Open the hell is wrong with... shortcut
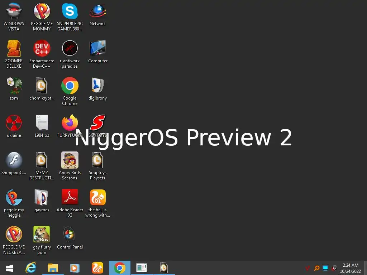This screenshot has height=275, width=367. pos(97,203)
